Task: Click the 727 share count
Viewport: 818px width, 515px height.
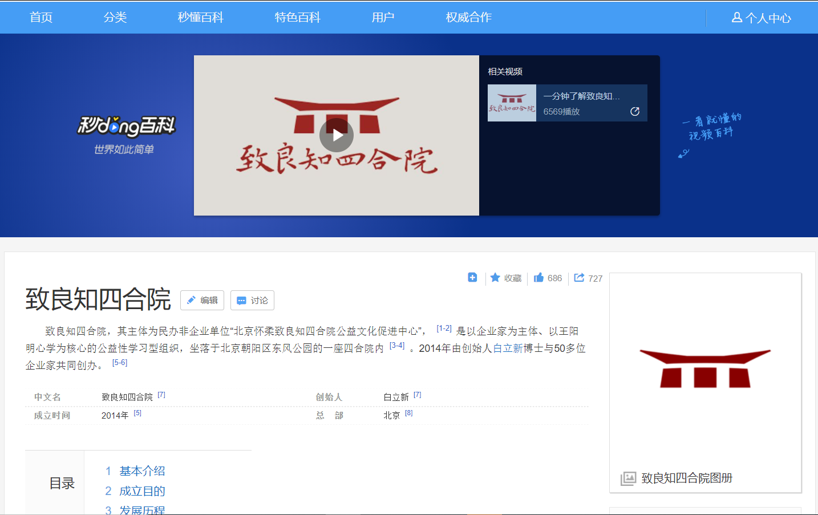Action: click(595, 278)
